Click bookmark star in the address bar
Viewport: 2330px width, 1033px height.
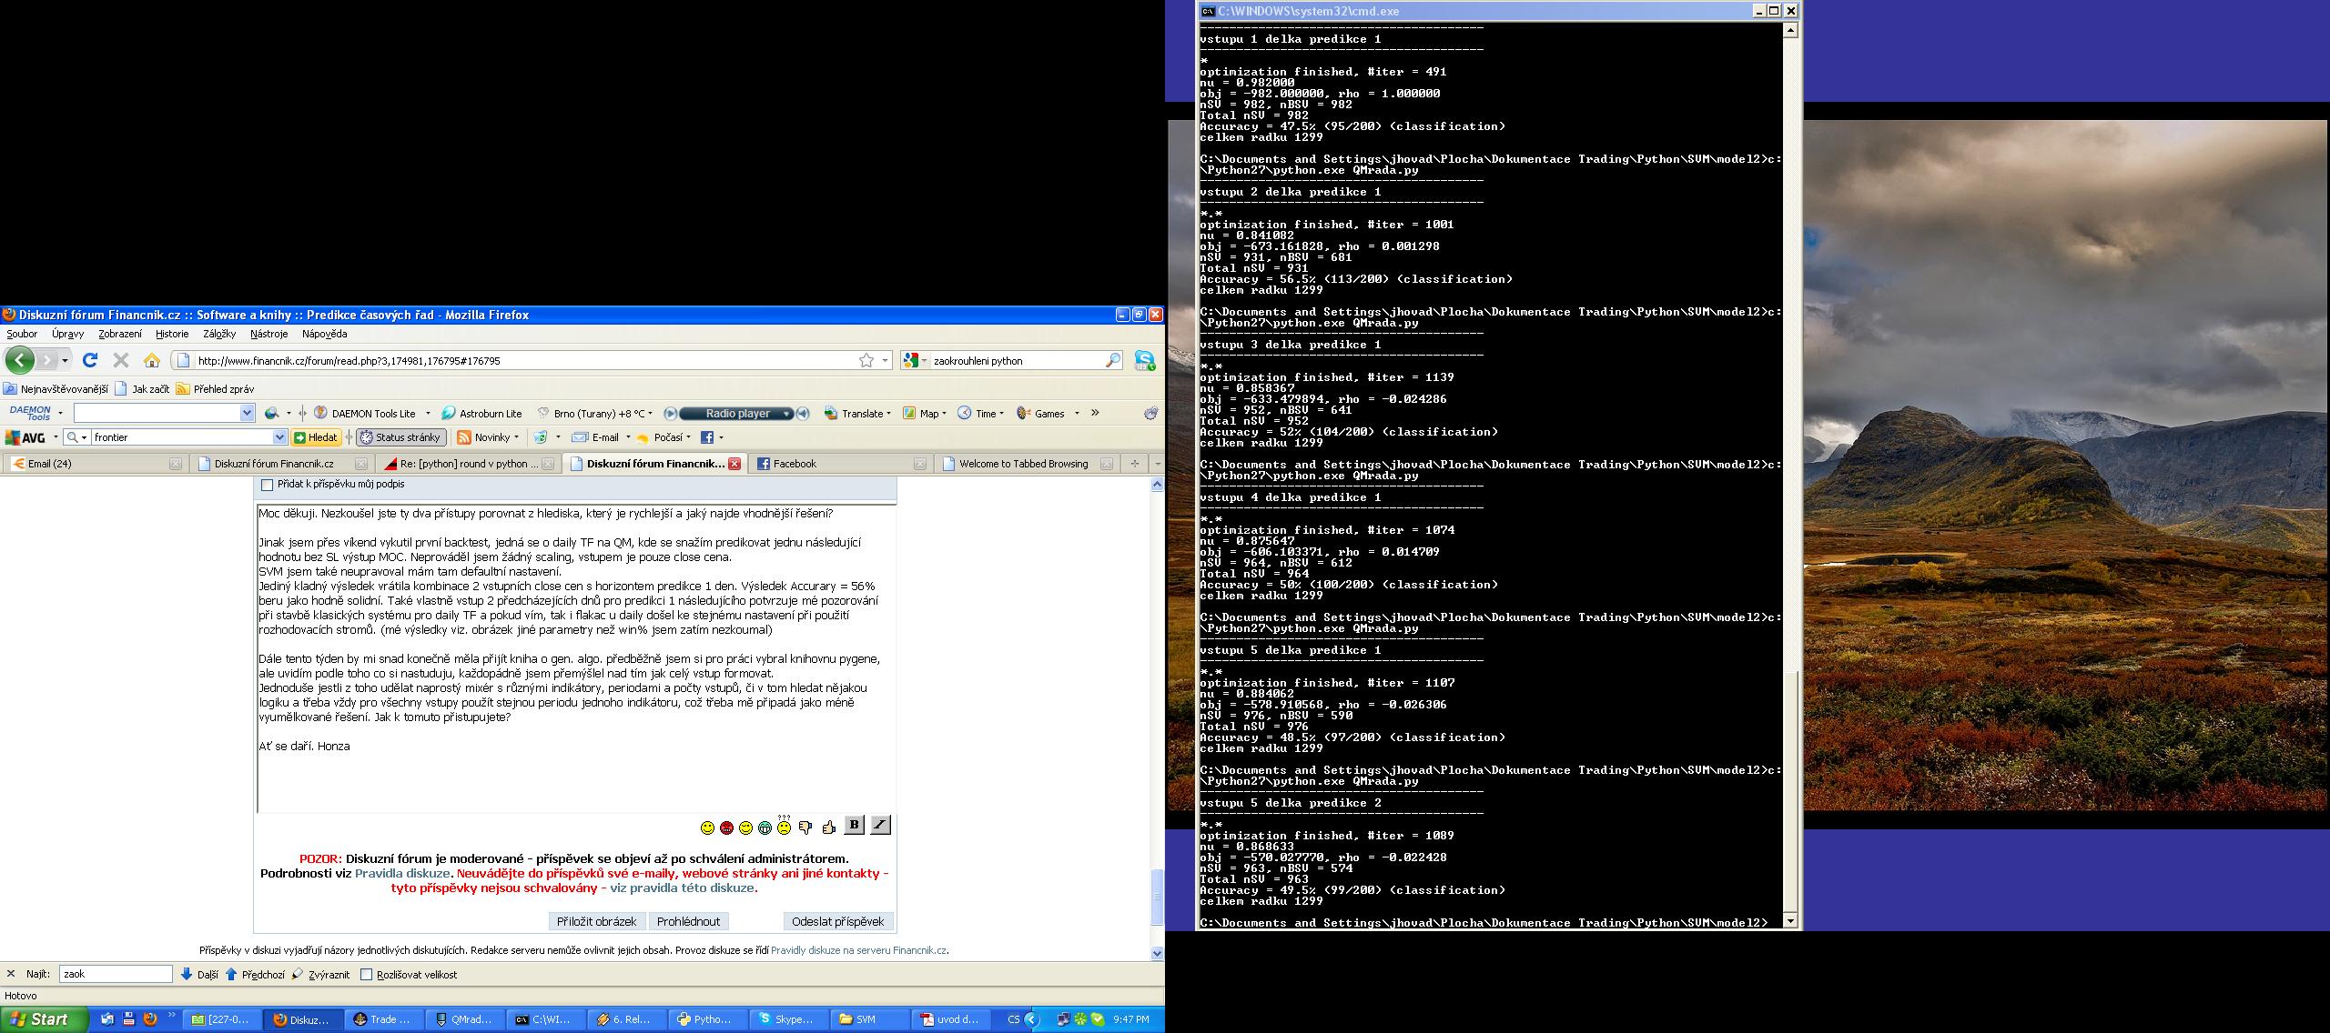[866, 361]
